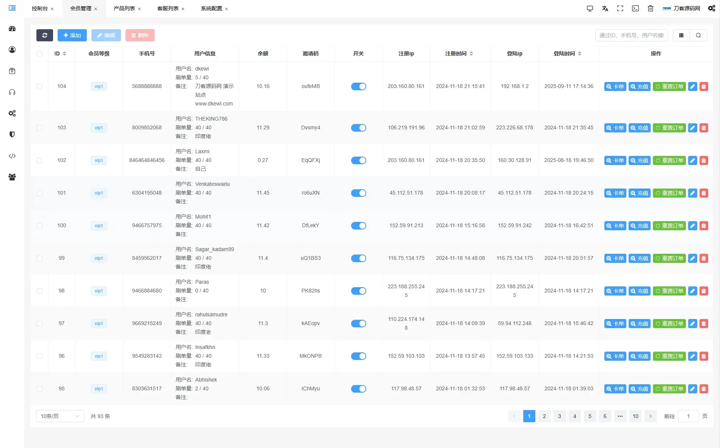The height and width of the screenshot is (448, 720).
Task: Open the product package sidebar icon
Action: coord(12,71)
